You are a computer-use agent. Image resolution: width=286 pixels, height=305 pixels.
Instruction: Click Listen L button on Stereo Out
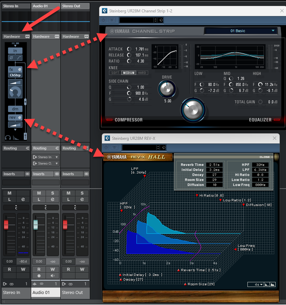(68, 199)
